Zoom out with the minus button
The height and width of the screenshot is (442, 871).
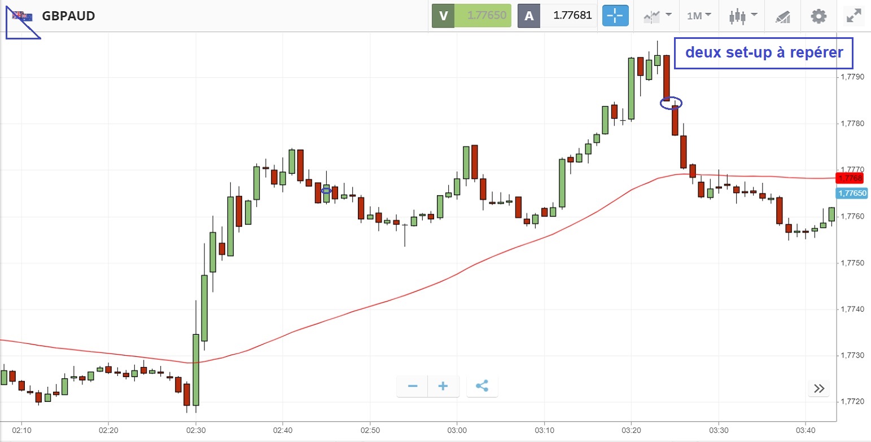(x=413, y=386)
